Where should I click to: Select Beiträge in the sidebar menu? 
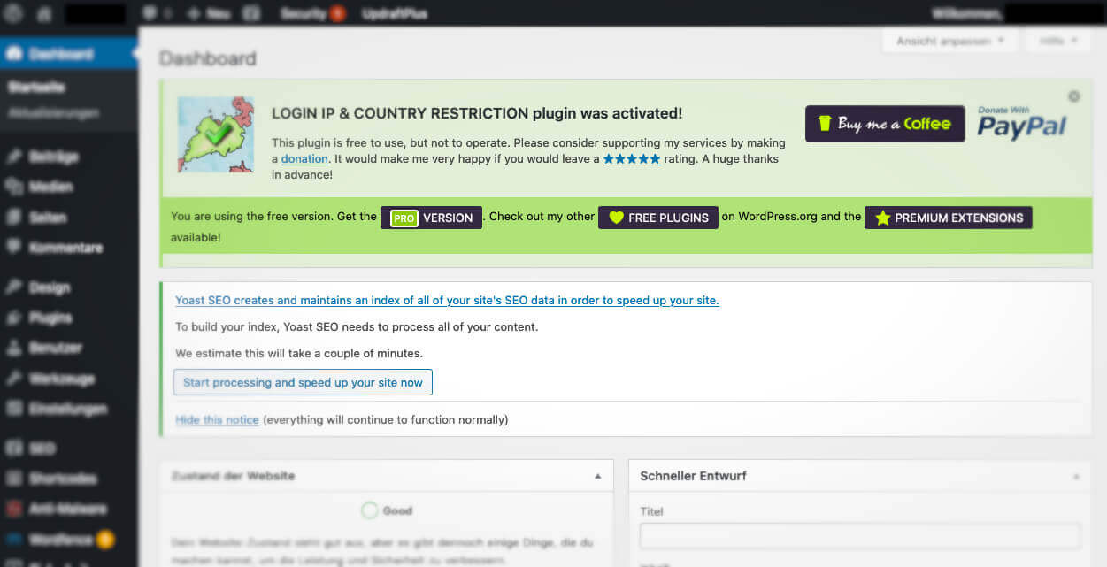pos(54,157)
